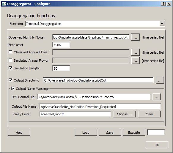Browse for the Output Directory folder
The image size is (173, 153).
click(x=160, y=80)
